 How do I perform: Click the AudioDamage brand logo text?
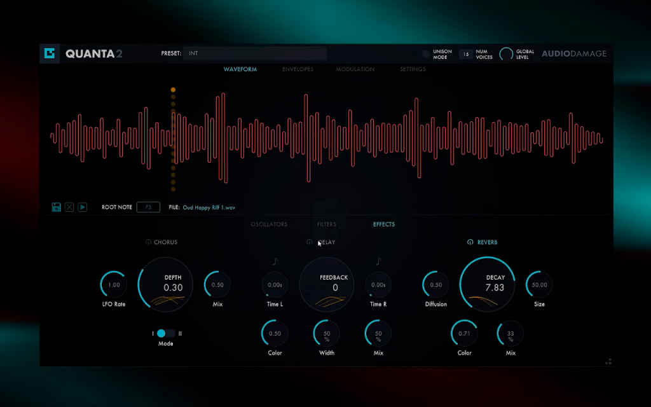click(574, 53)
